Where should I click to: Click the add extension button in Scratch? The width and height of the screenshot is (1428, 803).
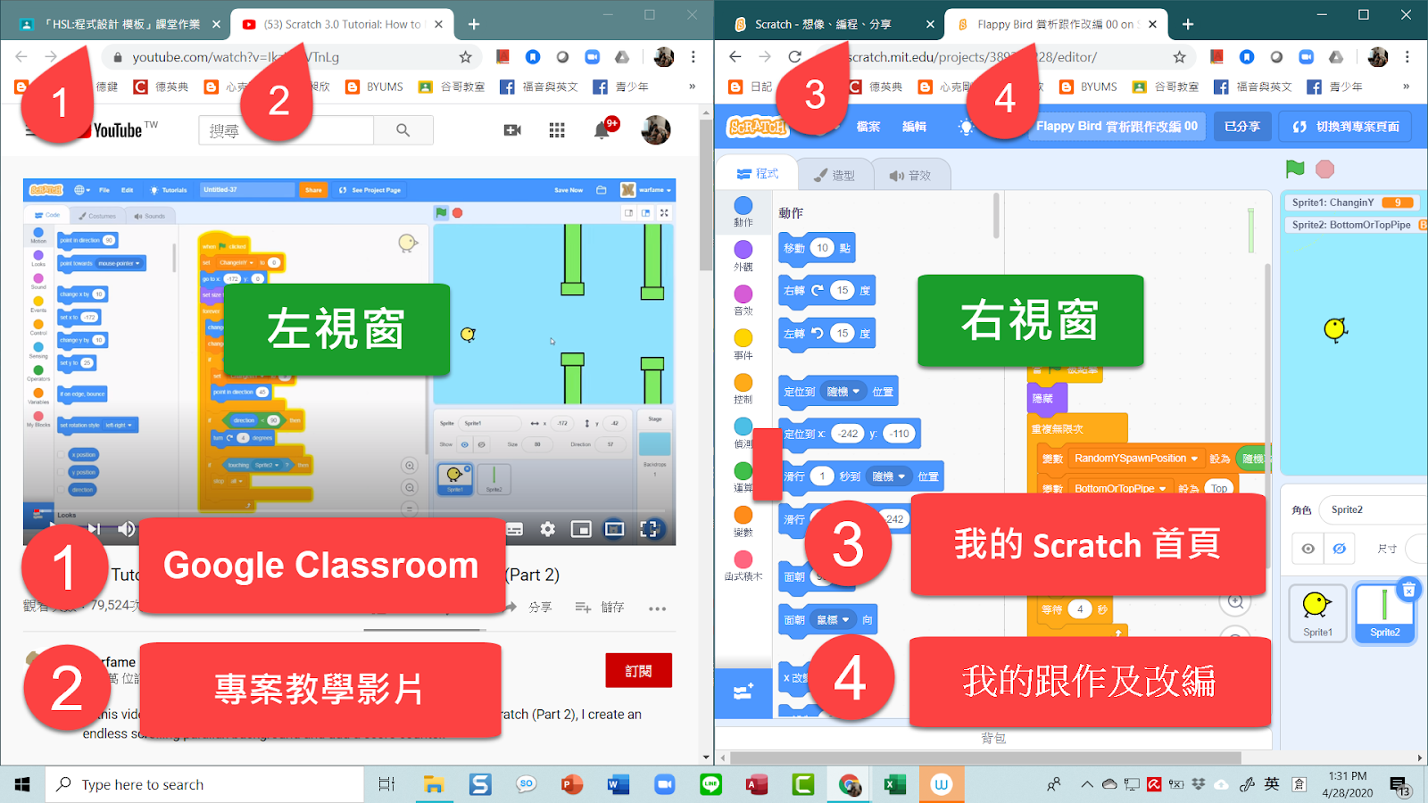pyautogui.click(x=743, y=692)
